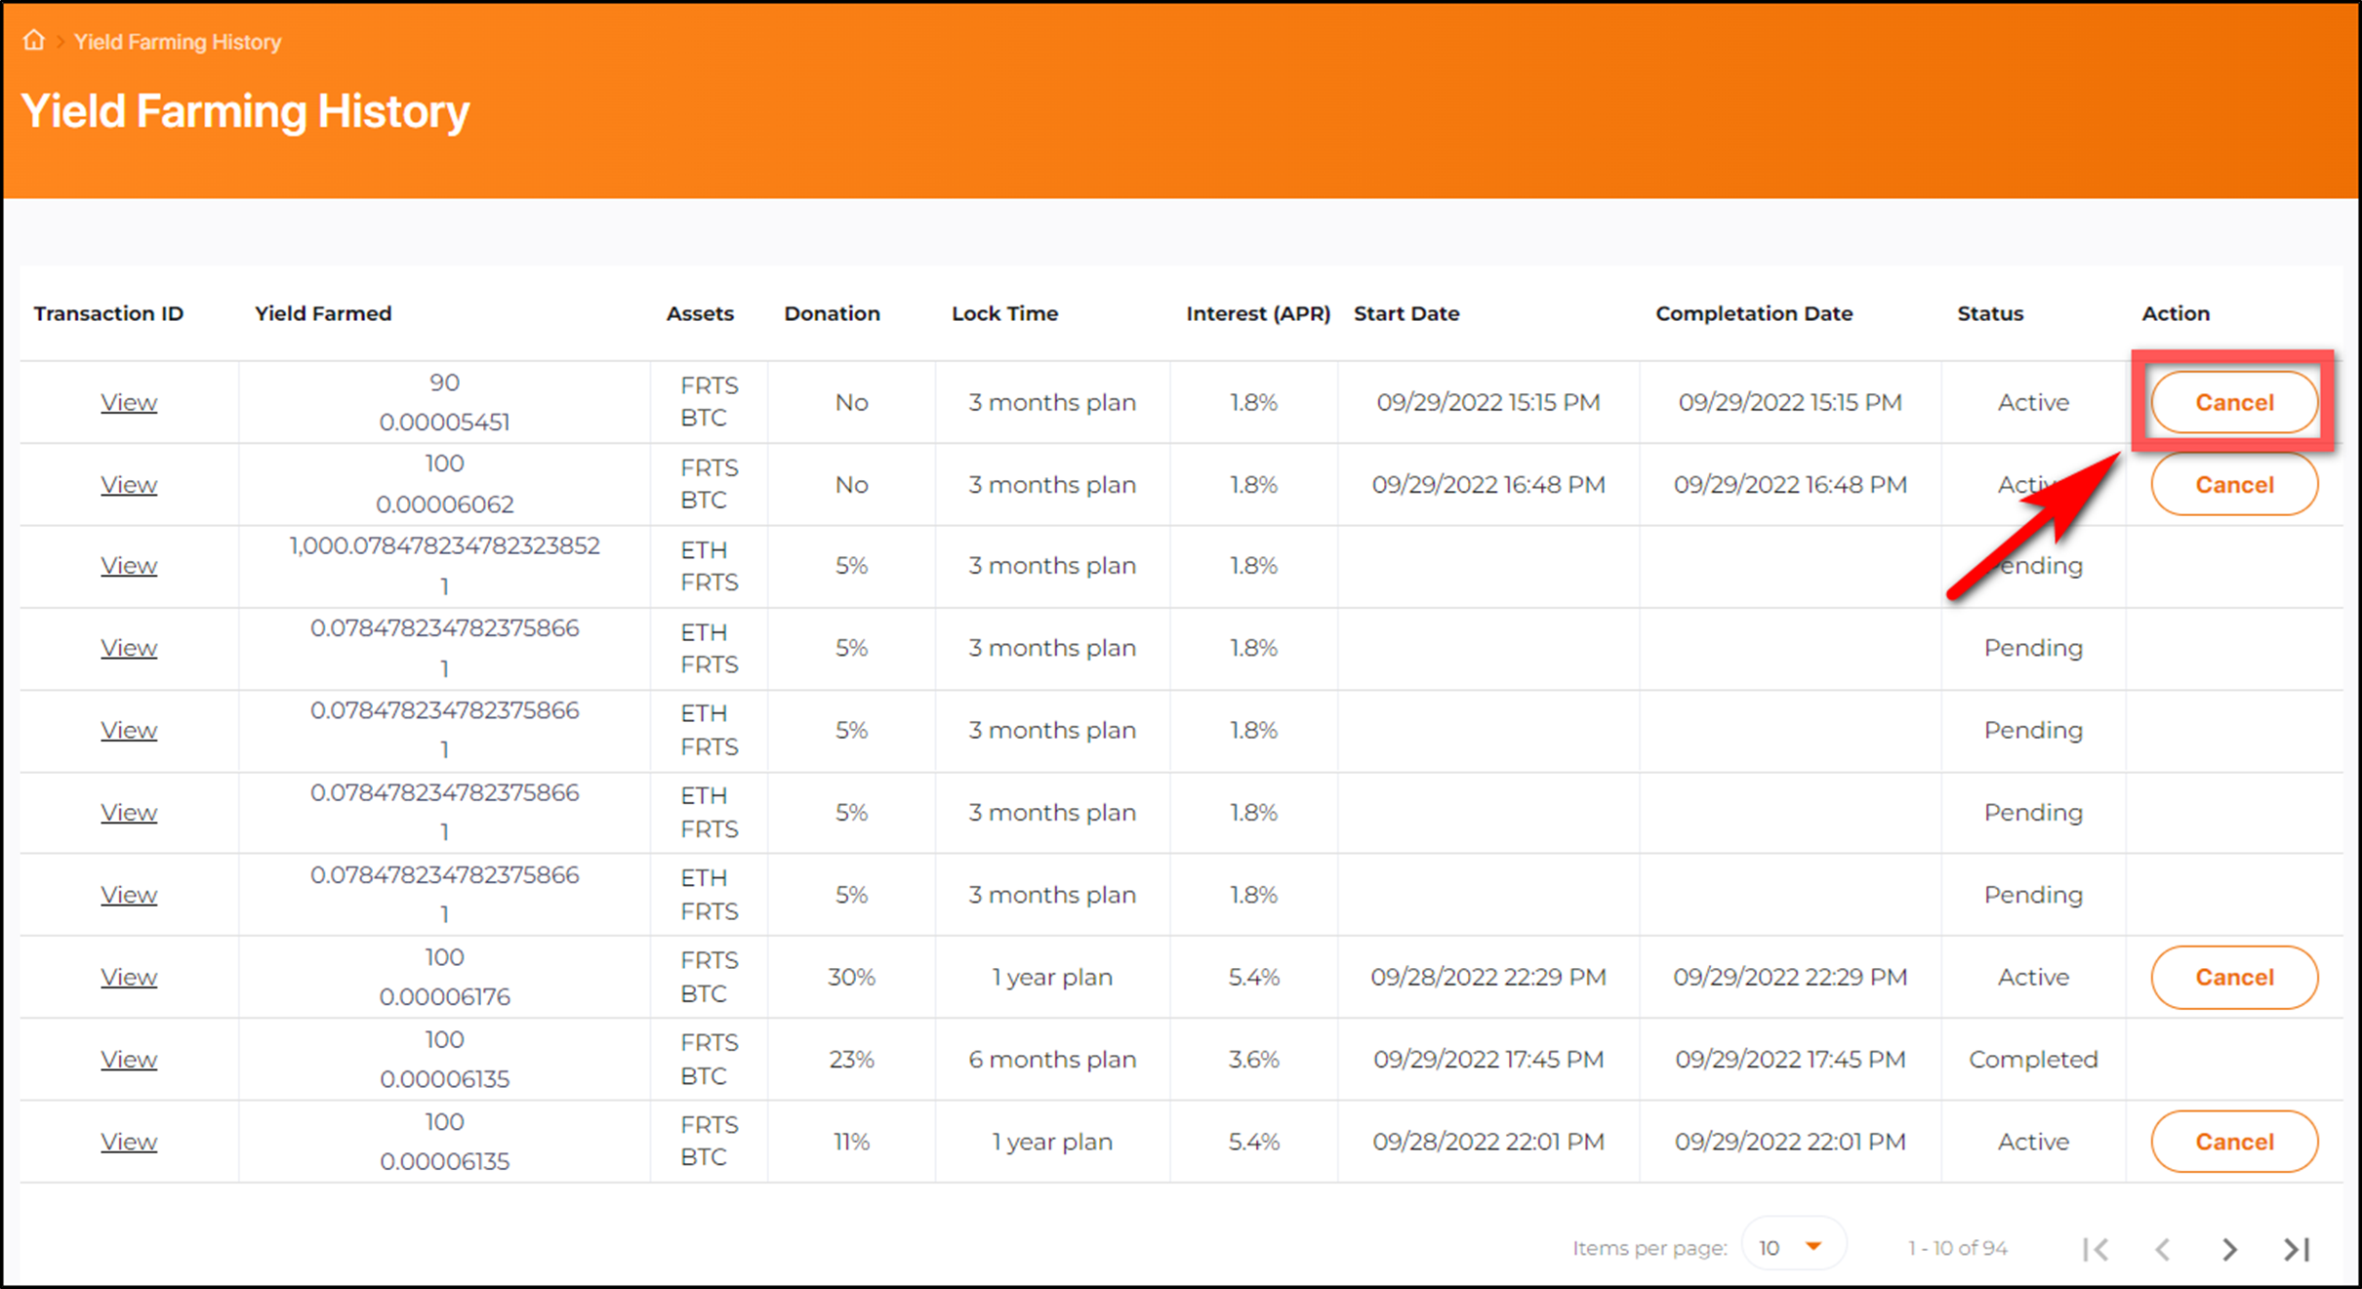Click the home icon in breadcrumb
This screenshot has height=1289, width=2362.
(x=34, y=41)
